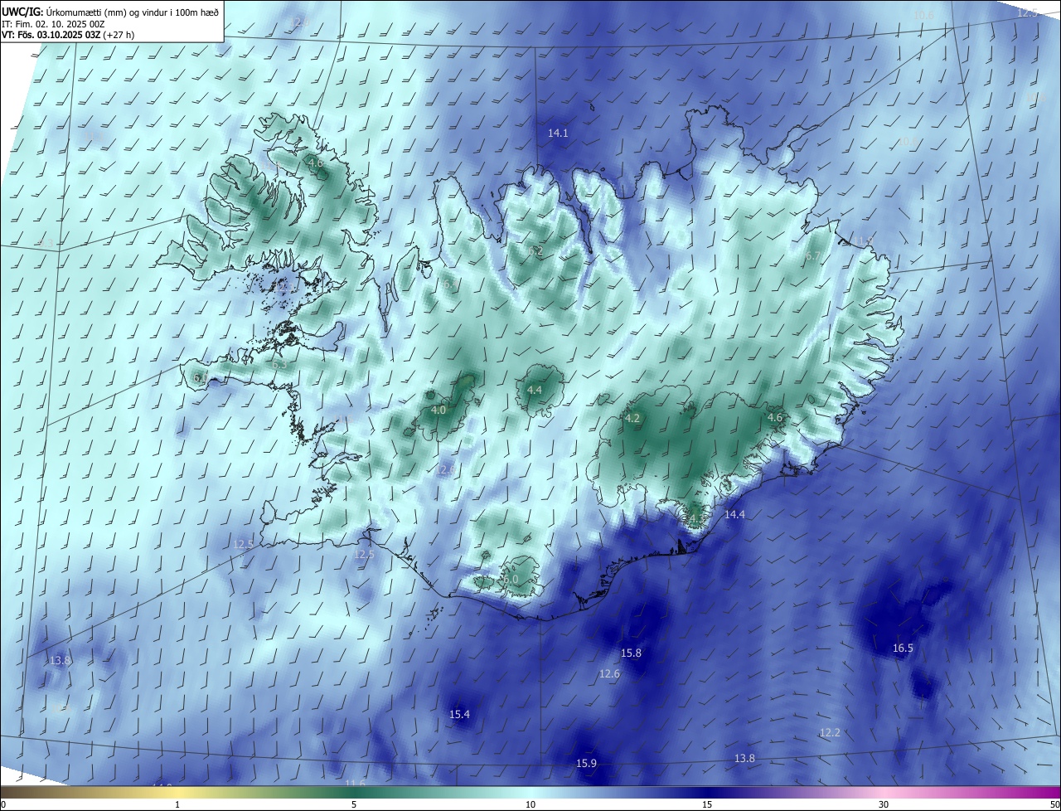Click the 50 tick on the color scale

(1054, 805)
